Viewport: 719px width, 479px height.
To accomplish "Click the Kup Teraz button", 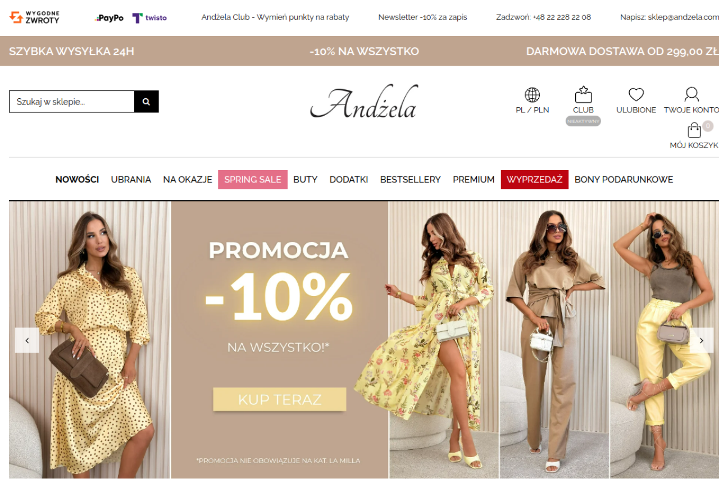I will click(x=280, y=400).
